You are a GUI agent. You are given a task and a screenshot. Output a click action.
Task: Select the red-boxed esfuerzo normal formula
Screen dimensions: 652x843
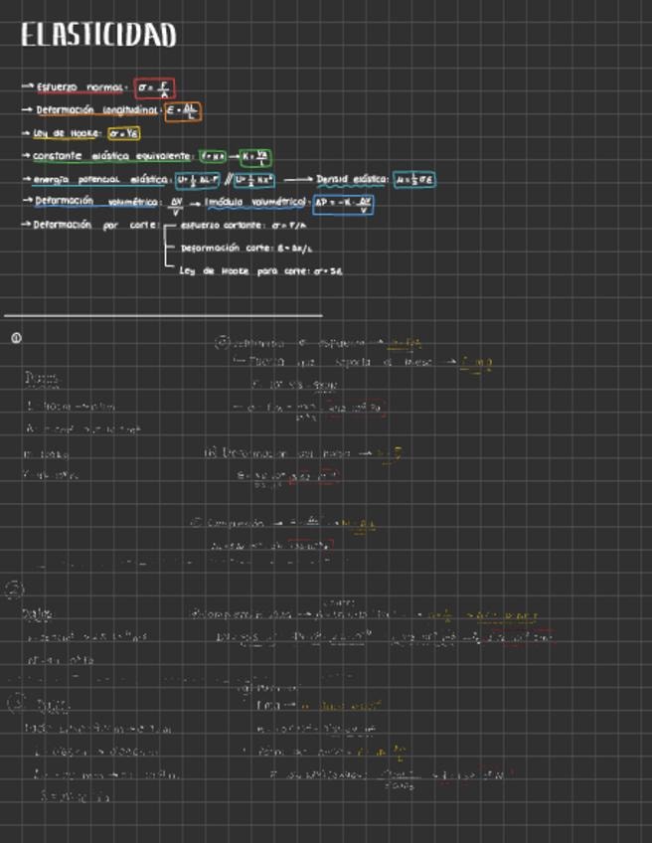click(x=154, y=88)
